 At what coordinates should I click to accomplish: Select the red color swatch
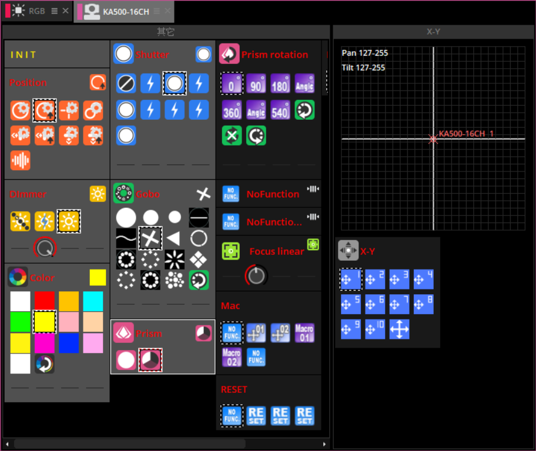[x=45, y=301]
